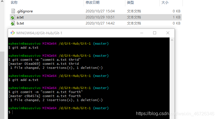Click the 0 KB size of b.txt
The image size is (217, 119).
(176, 23)
